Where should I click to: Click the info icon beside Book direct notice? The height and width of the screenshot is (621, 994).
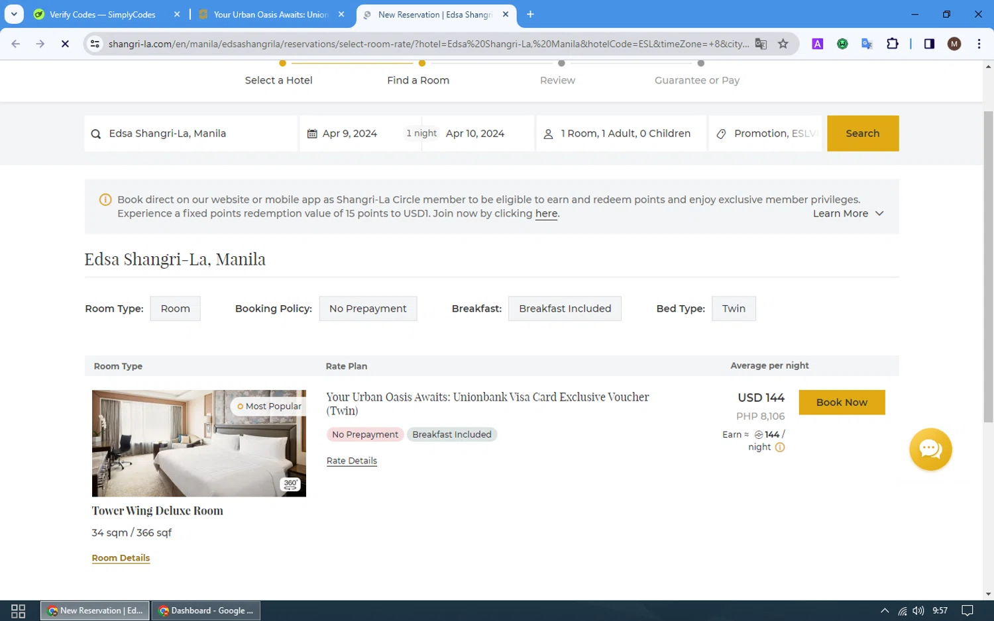point(105,199)
